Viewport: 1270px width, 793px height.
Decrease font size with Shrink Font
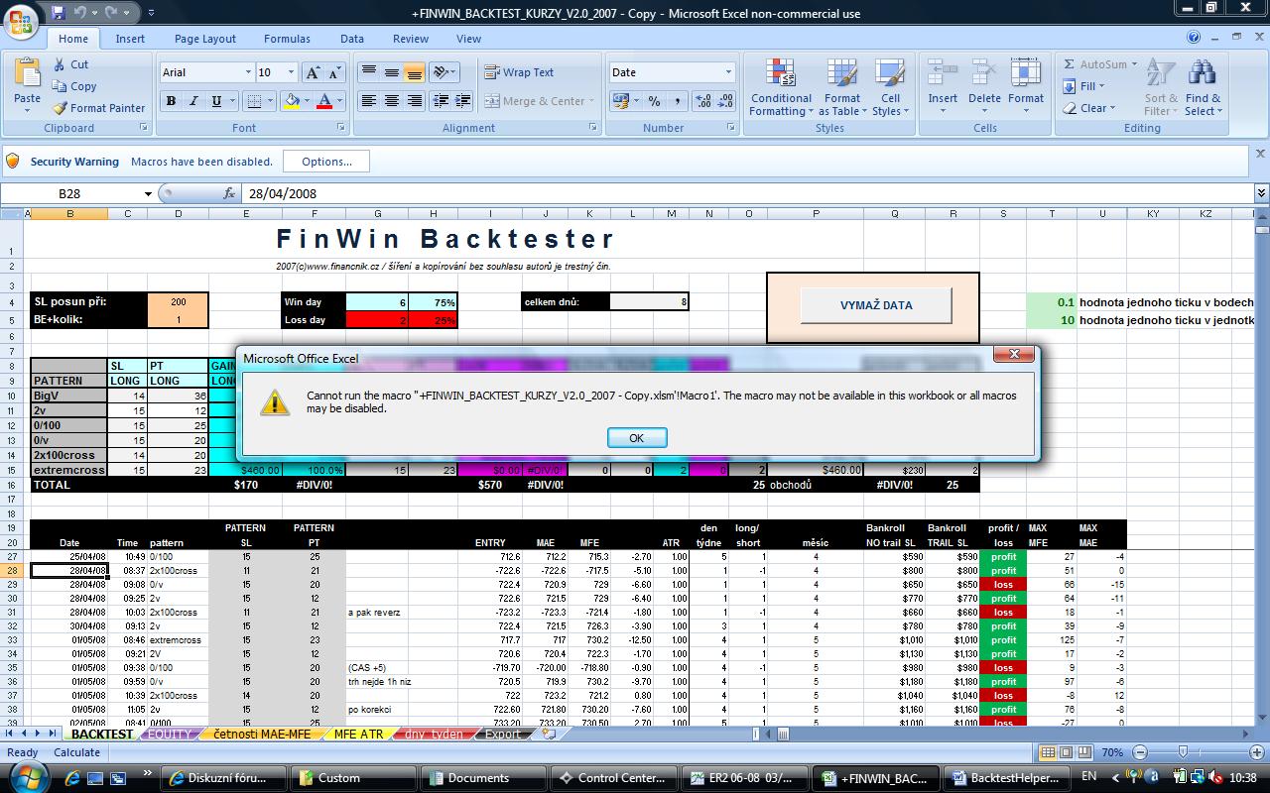point(334,72)
